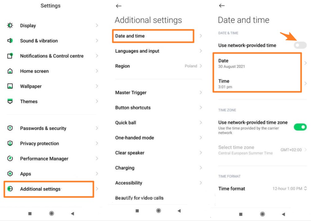Tap the Wallpaper landscape icon
Screen dimensions: 311x221
tap(10, 86)
